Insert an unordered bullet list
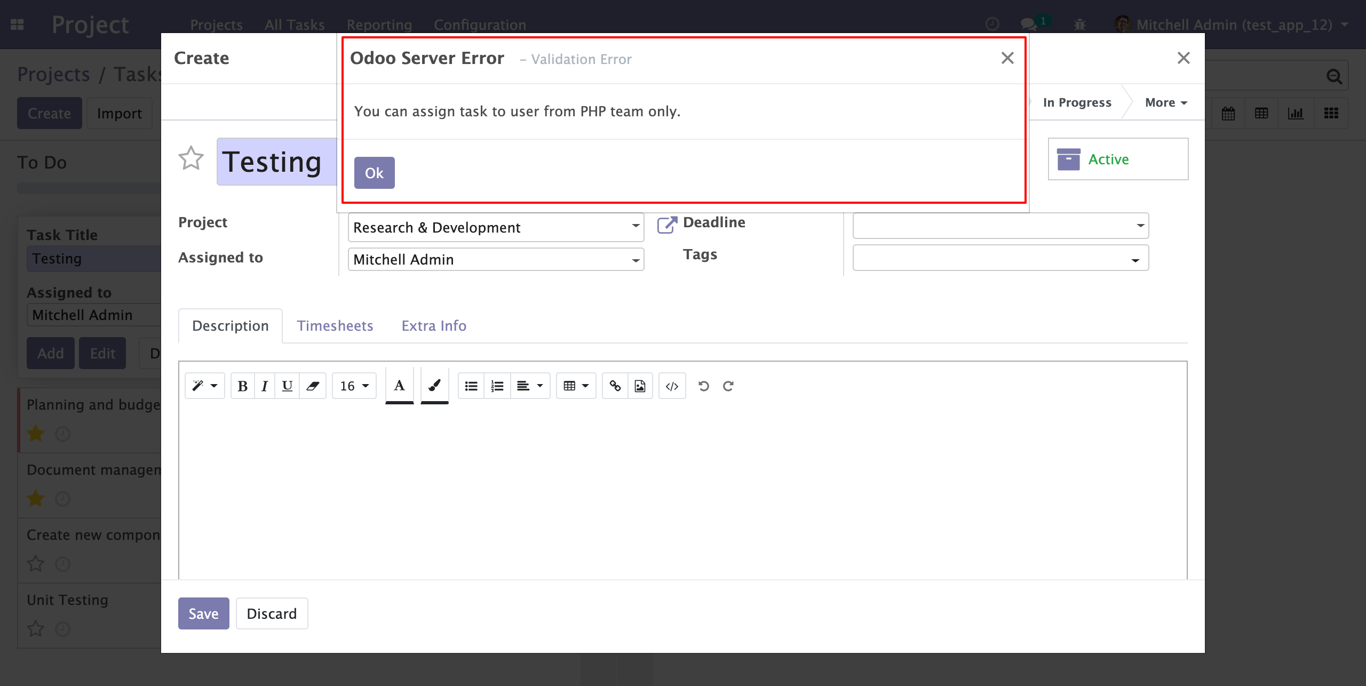Screen dimensions: 1366x686 click(471, 386)
